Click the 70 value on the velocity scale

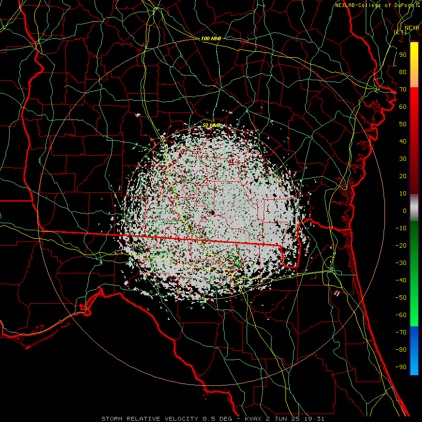point(403,90)
